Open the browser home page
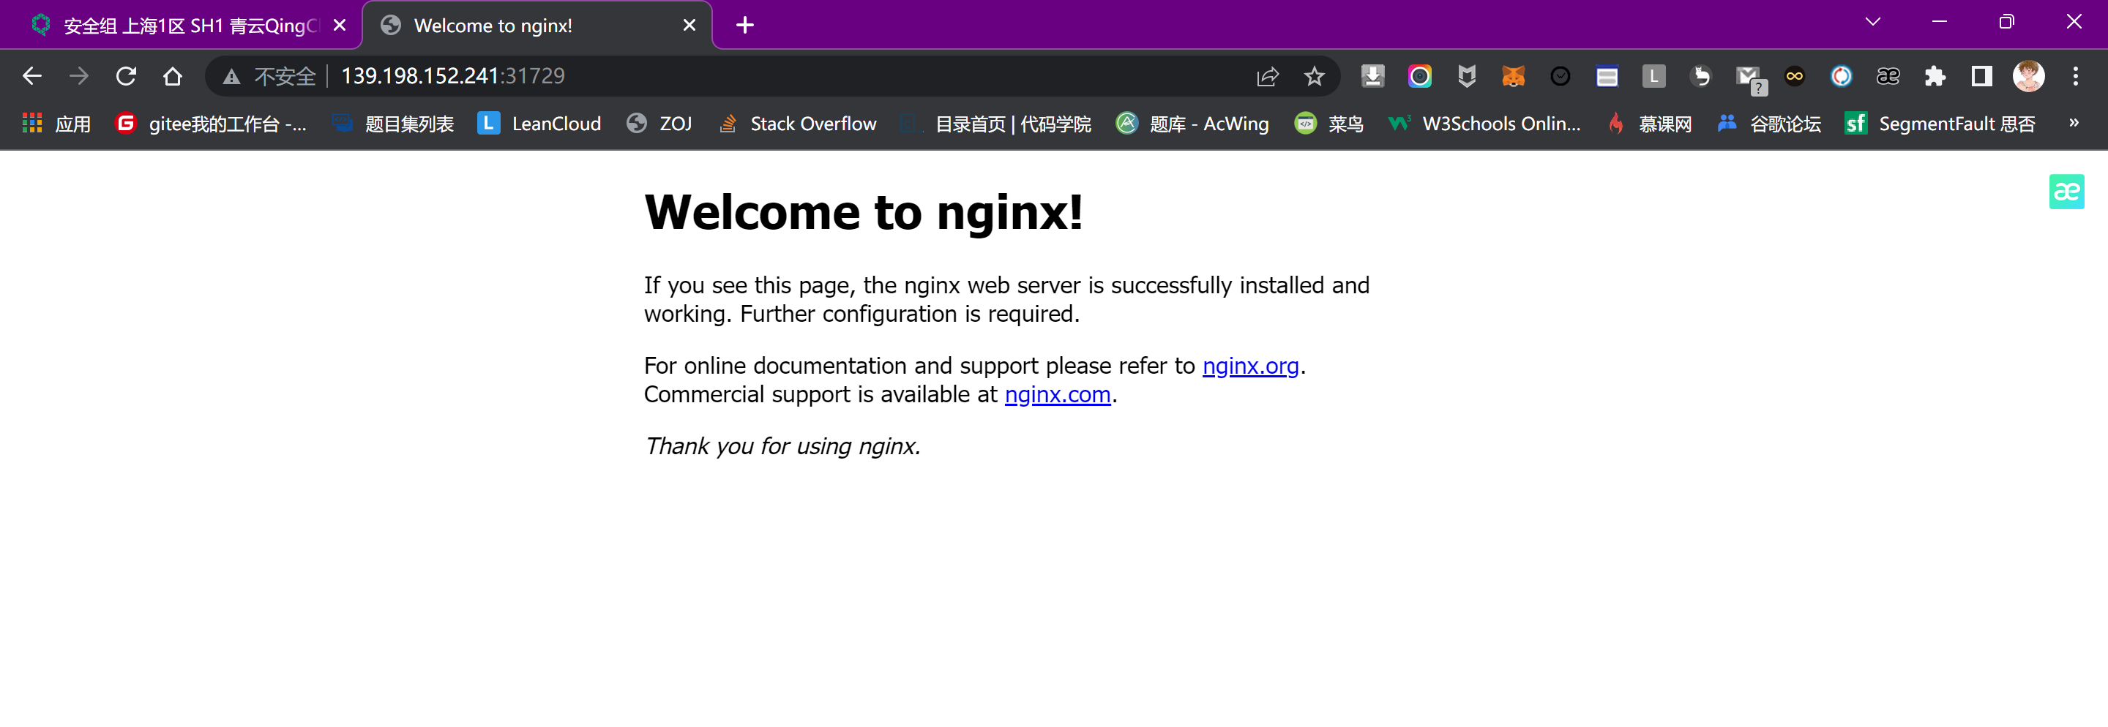The width and height of the screenshot is (2108, 727). [173, 76]
